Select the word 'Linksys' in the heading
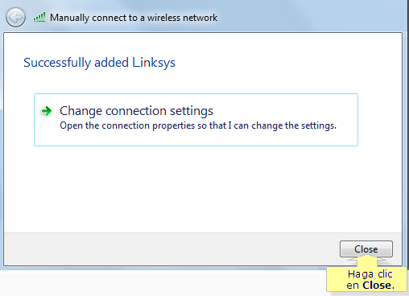The height and width of the screenshot is (296, 409). tap(154, 63)
